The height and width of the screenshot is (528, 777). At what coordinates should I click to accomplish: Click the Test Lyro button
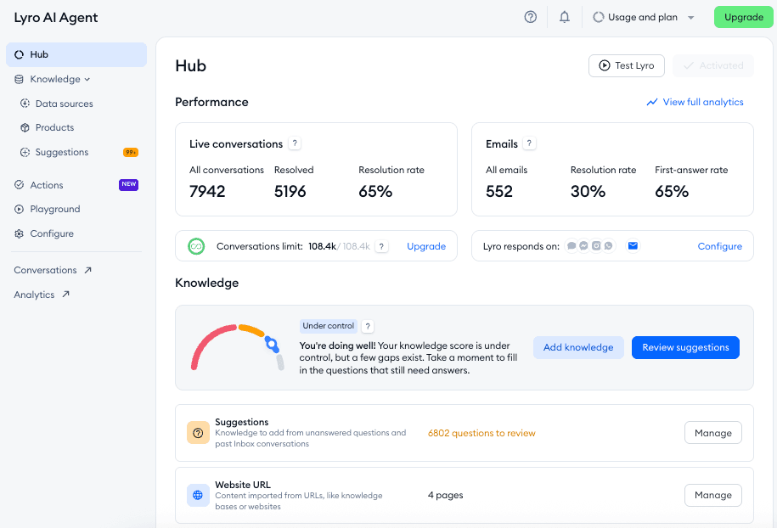pyautogui.click(x=627, y=65)
